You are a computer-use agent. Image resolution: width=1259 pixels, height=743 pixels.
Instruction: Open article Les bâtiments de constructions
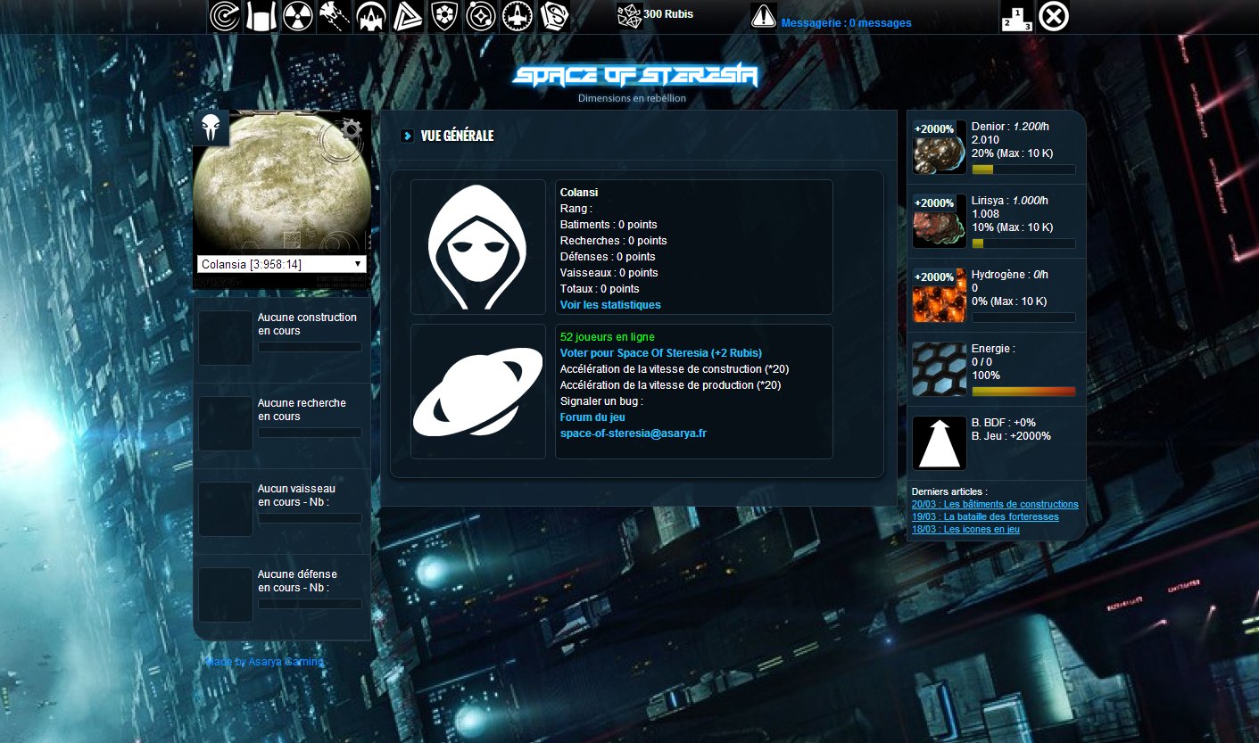coord(995,505)
